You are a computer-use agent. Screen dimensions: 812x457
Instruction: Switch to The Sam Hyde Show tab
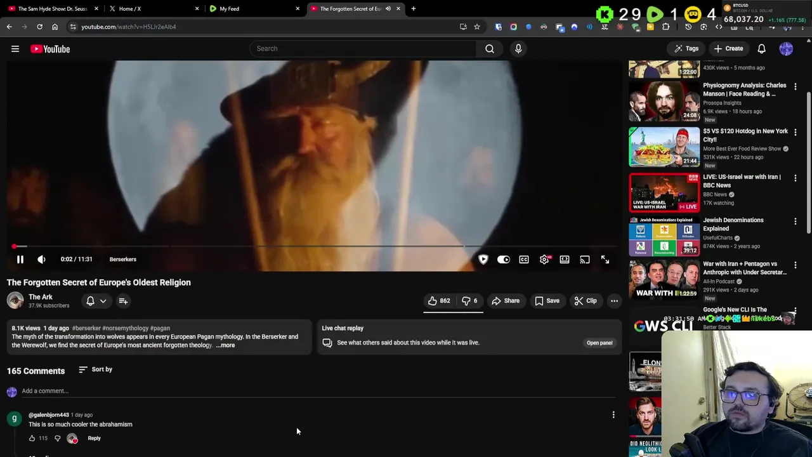pyautogui.click(x=51, y=8)
